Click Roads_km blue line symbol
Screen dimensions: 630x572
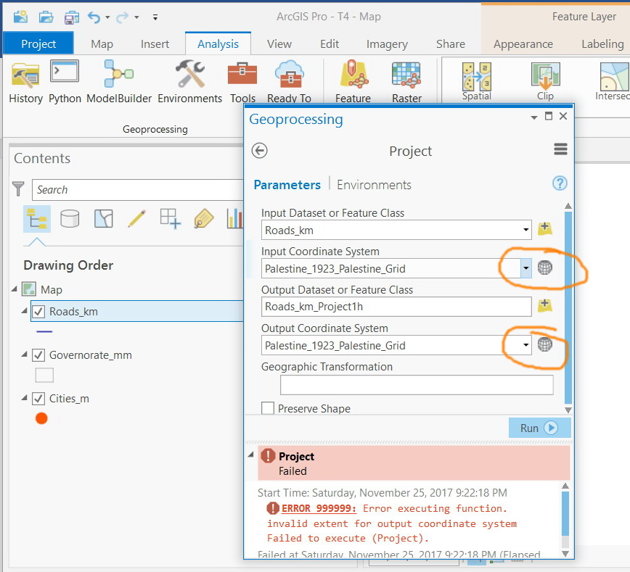pyautogui.click(x=44, y=331)
